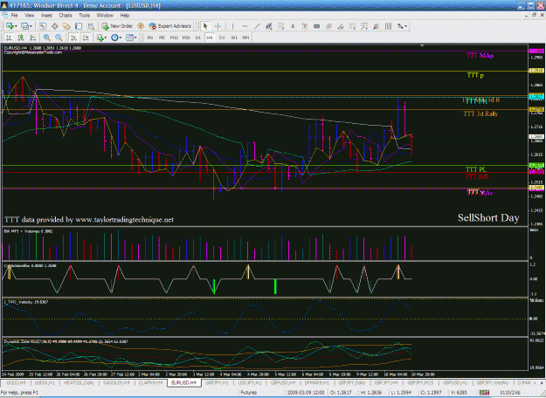Image resolution: width=546 pixels, height=398 pixels.
Task: Expand the arrows objects dropdown
Action: point(406,26)
